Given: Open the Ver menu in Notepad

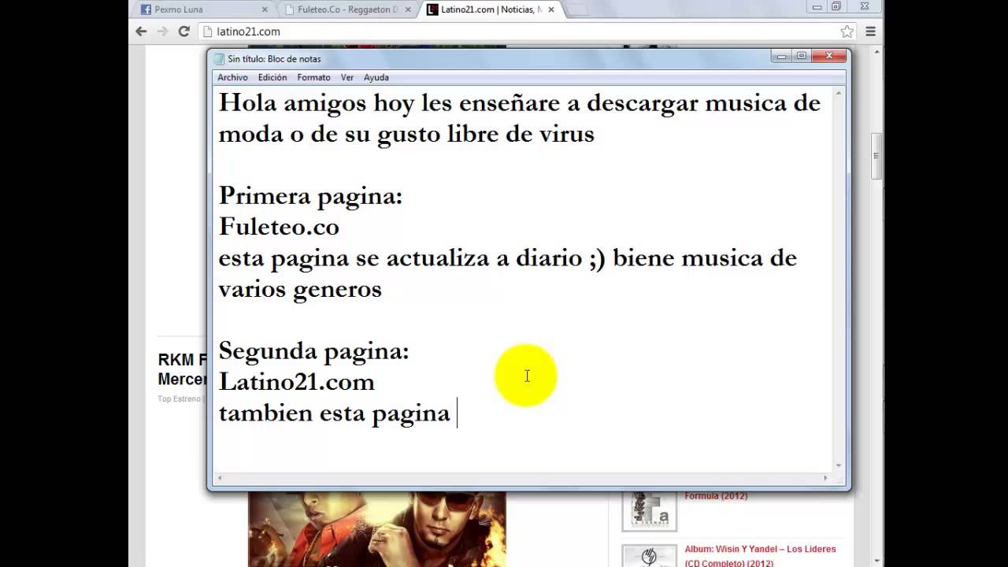Looking at the screenshot, I should tap(347, 77).
